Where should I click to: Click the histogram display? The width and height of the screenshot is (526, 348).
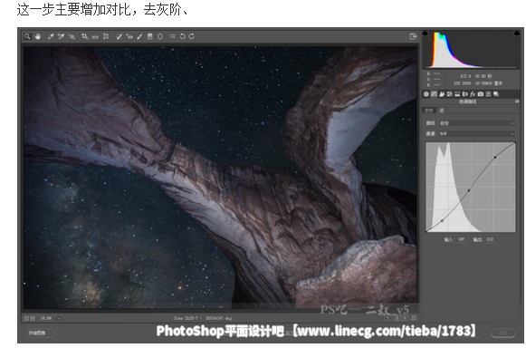pos(471,50)
